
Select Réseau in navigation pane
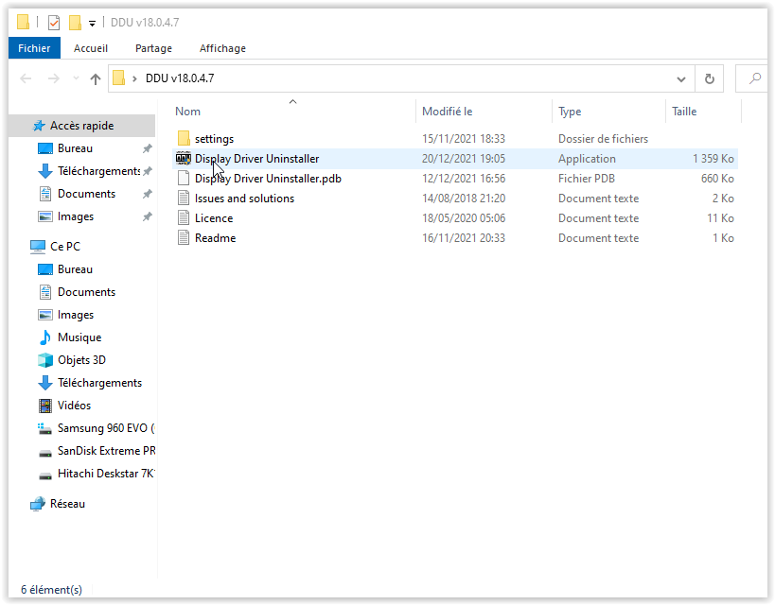pyautogui.click(x=67, y=504)
